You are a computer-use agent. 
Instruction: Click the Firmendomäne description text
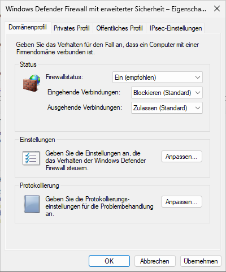coord(107,49)
